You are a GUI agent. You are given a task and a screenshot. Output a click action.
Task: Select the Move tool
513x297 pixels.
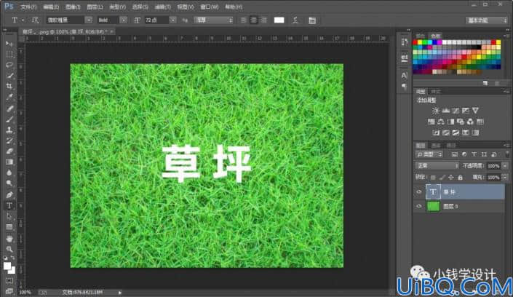pyautogui.click(x=9, y=44)
